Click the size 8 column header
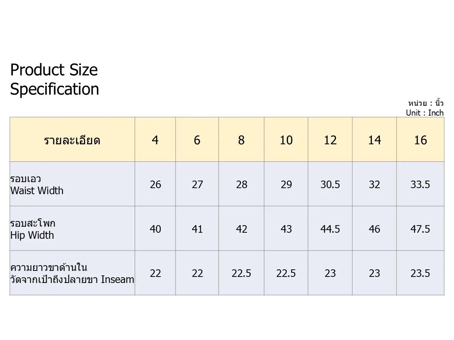Screen dimensions: 454x340 tap(241, 140)
